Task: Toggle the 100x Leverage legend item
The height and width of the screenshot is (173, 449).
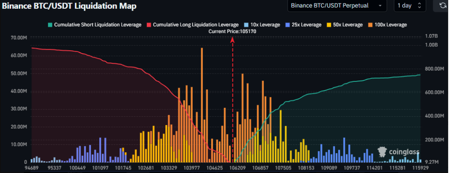Action: [387, 25]
